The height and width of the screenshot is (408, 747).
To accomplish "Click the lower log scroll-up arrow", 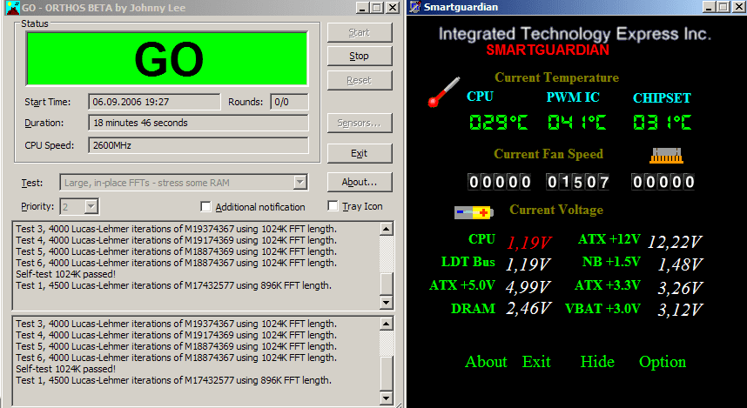I will tap(387, 324).
